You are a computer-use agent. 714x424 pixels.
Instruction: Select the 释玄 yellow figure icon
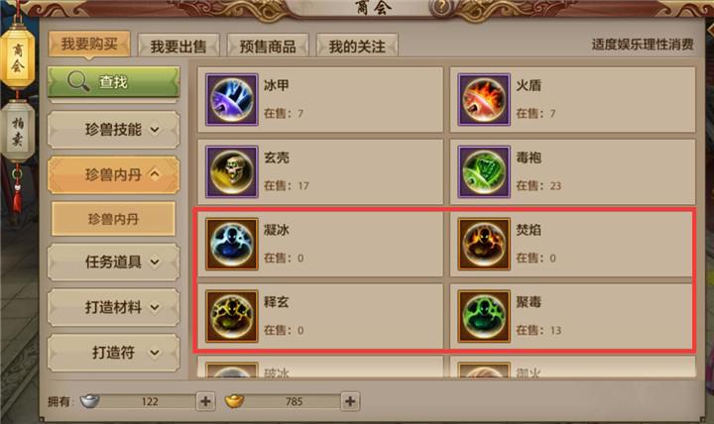pyautogui.click(x=232, y=316)
